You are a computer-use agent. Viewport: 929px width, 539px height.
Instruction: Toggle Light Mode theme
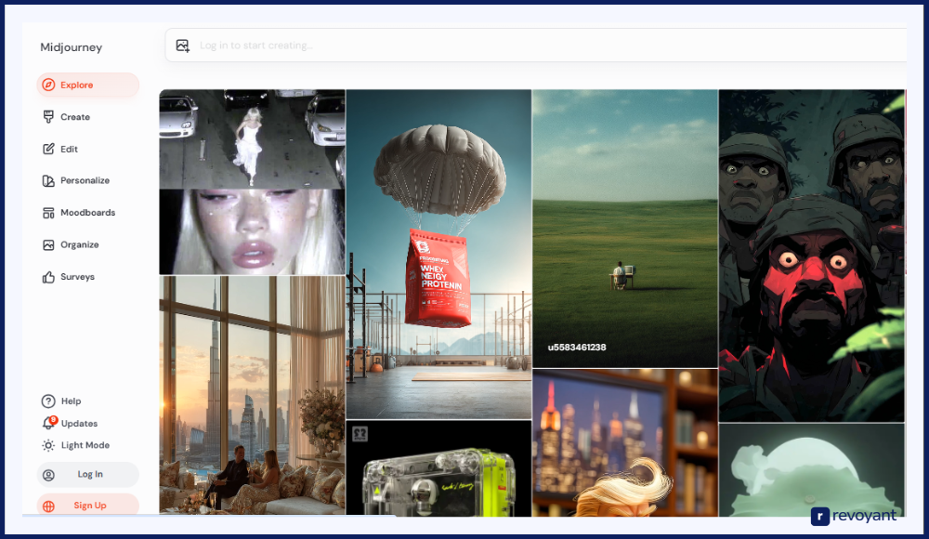coord(76,446)
